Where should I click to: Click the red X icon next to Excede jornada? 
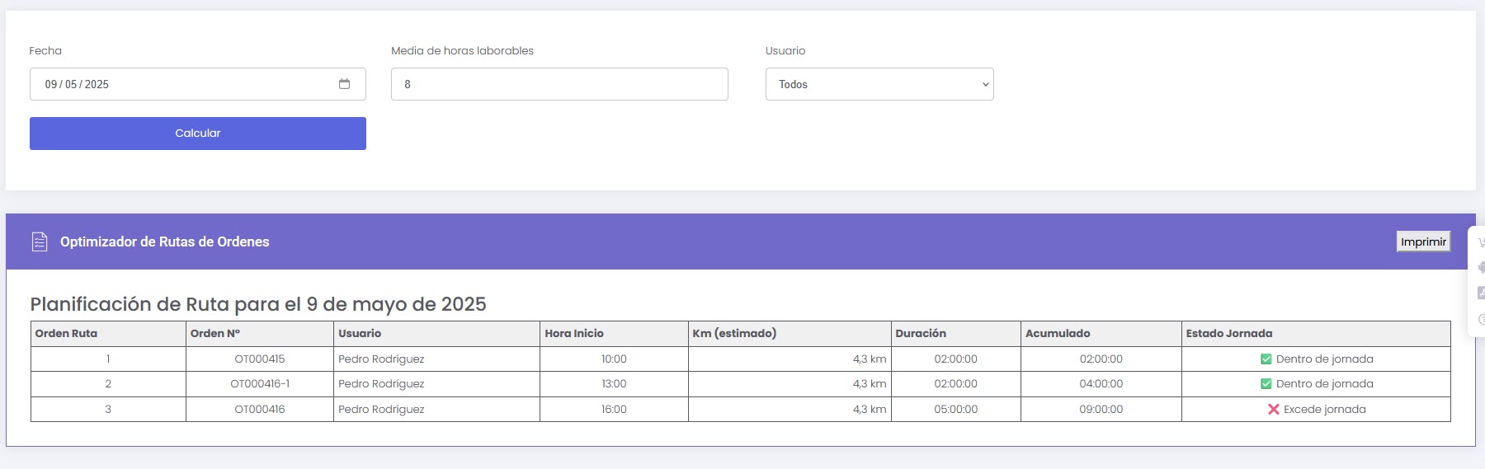(x=1274, y=410)
